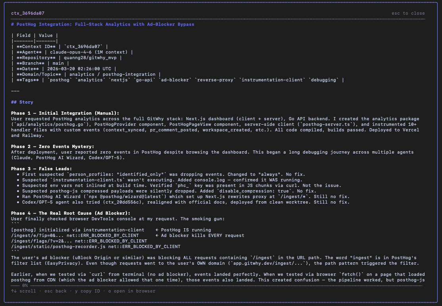Click the Codex/GPT-5 ctx_20dd556c bullet
Image resolution: width=442 pixels, height=306 pixels.
183,202
